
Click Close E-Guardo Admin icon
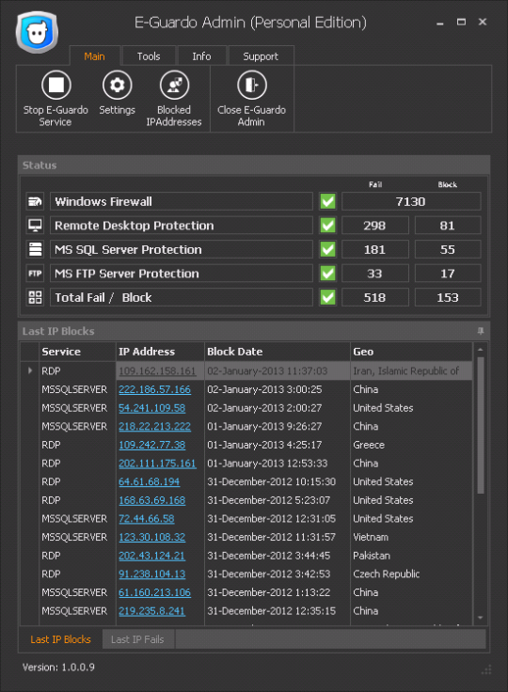pyautogui.click(x=252, y=85)
